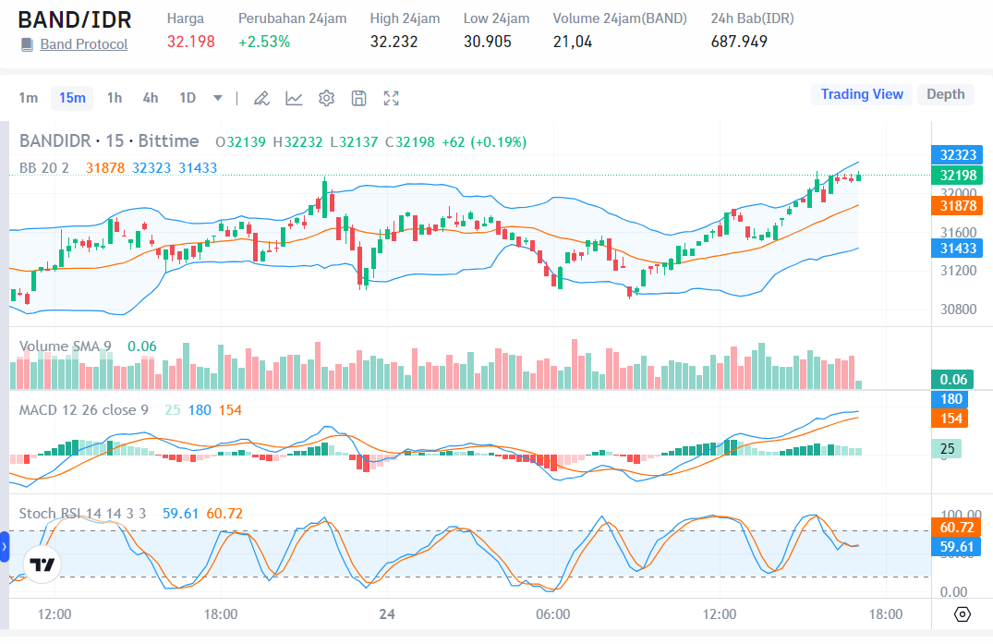Click the MACD 12 26 close 9 label
The image size is (993, 644).
click(x=83, y=410)
